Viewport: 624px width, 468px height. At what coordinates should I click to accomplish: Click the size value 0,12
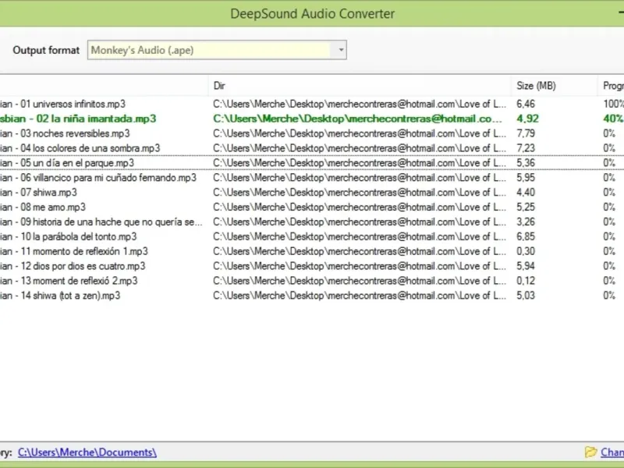coord(526,281)
